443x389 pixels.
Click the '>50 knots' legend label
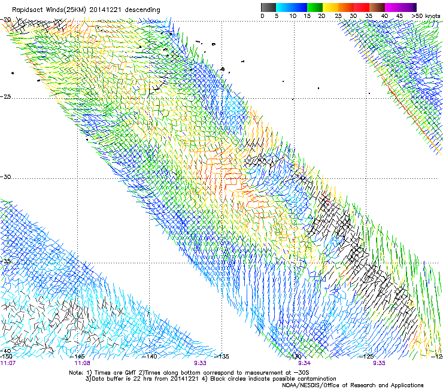point(426,16)
